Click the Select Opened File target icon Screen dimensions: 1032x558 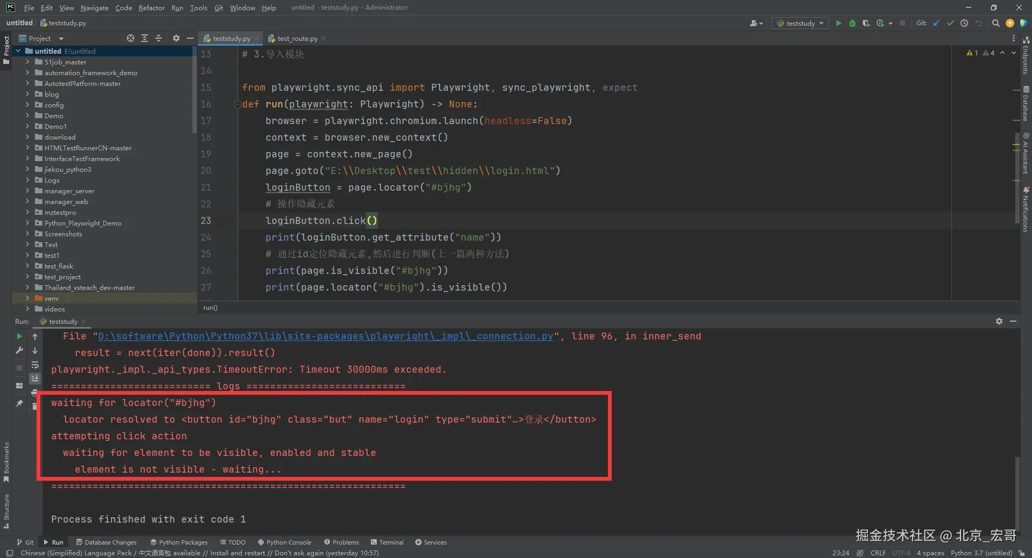click(131, 38)
